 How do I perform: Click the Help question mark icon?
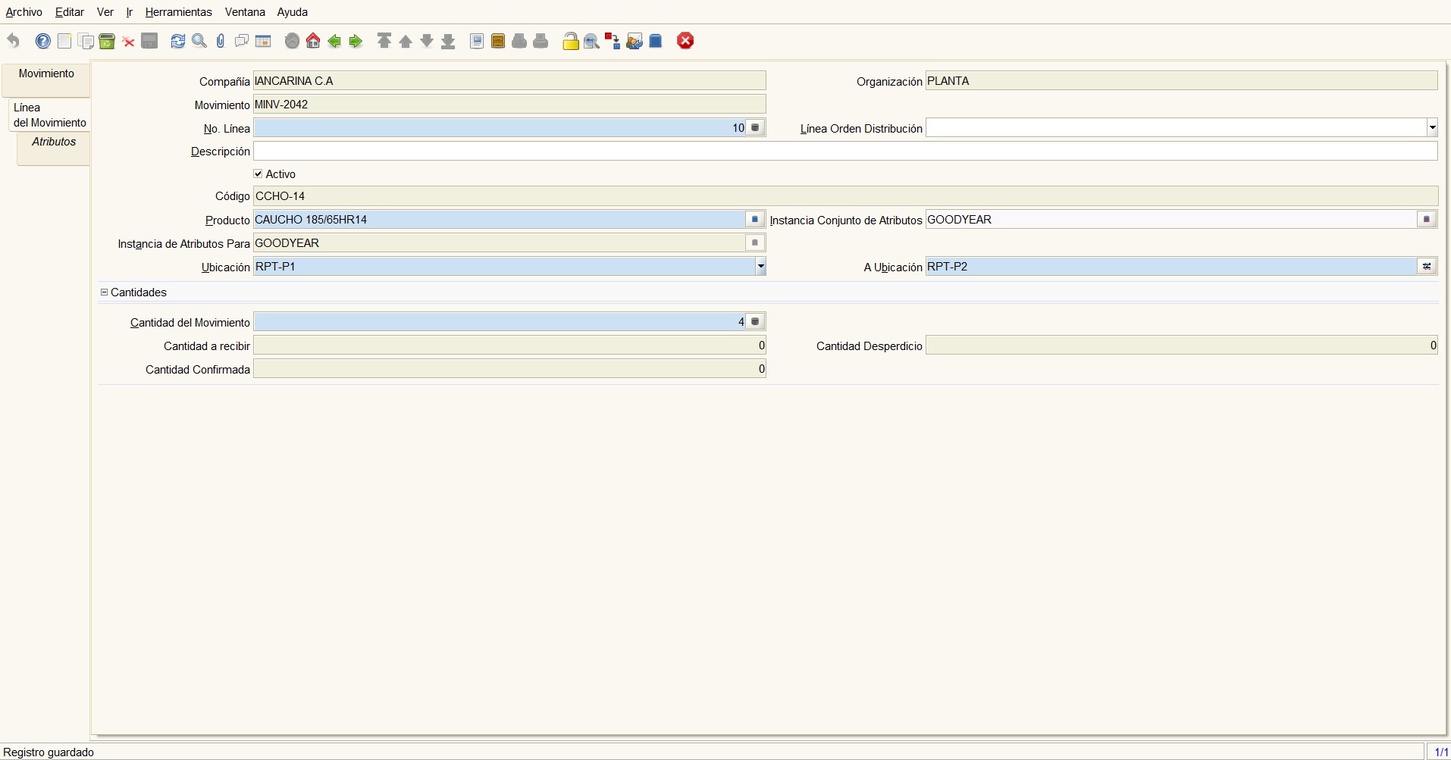pos(43,42)
